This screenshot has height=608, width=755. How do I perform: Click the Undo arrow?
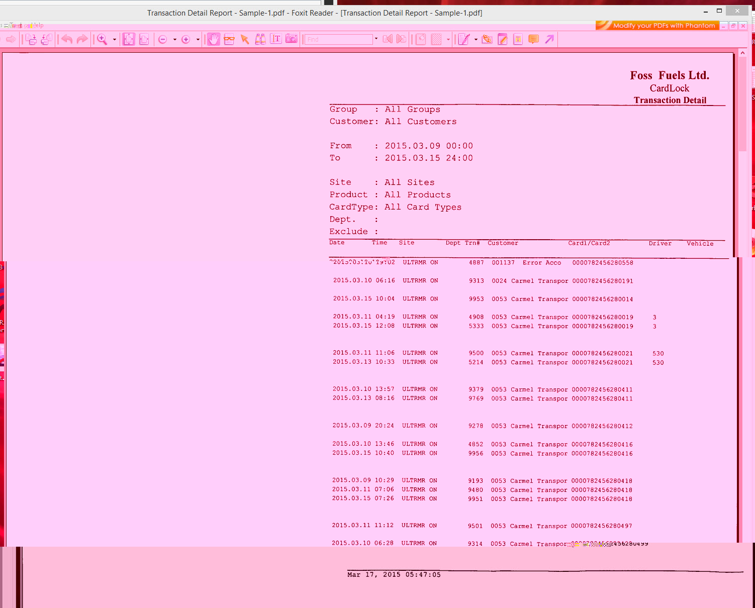pos(67,39)
